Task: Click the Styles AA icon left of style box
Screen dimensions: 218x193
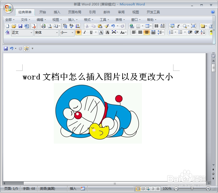Action: [7, 33]
